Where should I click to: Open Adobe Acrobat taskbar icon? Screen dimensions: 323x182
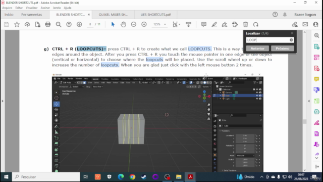pos(190,177)
